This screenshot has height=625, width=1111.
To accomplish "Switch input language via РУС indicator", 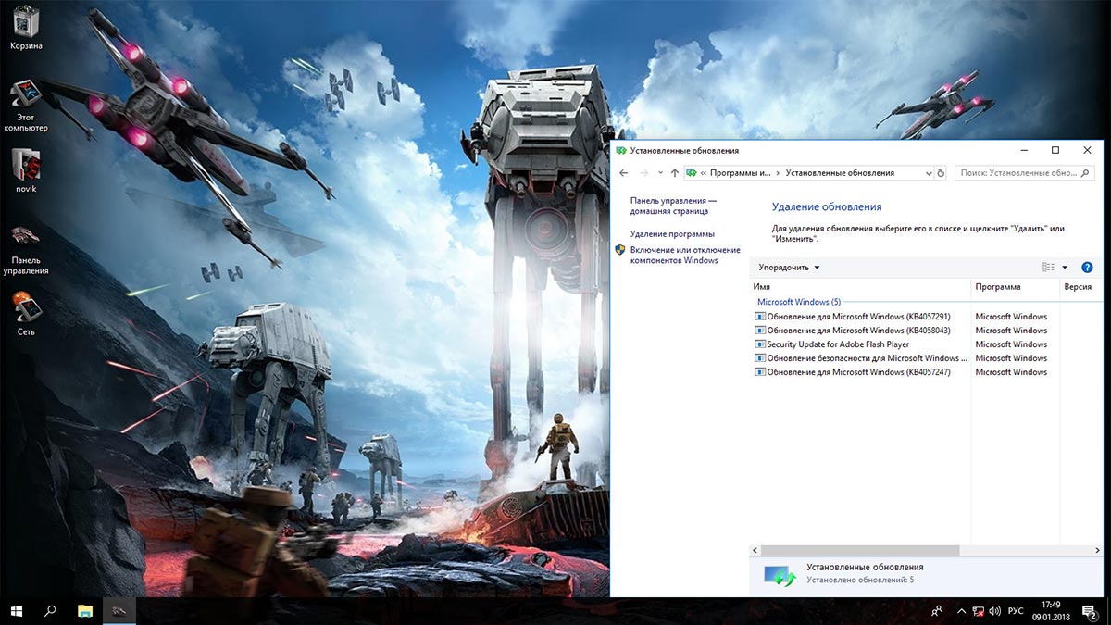I will 1016,611.
